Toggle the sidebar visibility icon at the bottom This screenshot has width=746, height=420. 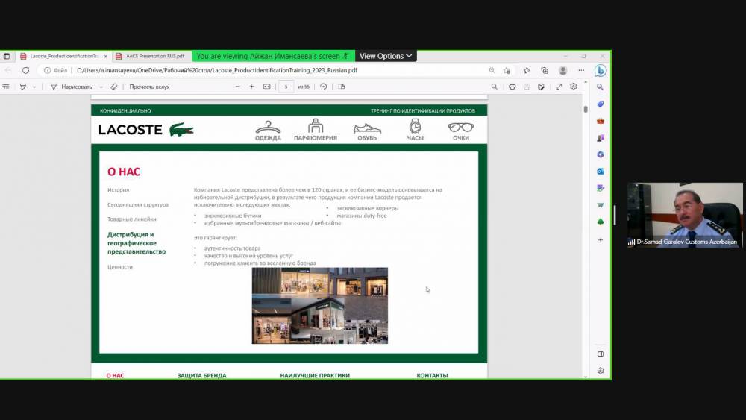coord(601,354)
